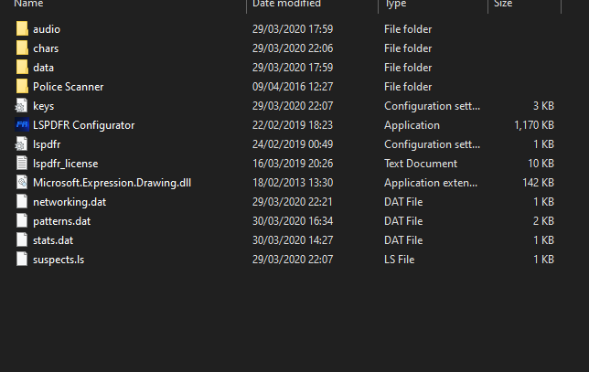This screenshot has height=372, width=589.
Task: Click the suspects.ls file icon
Action: tap(22, 260)
